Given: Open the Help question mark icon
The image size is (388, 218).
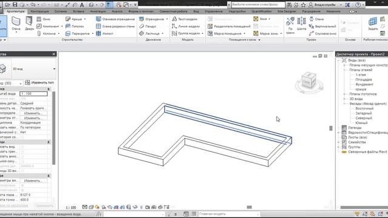Looking at the screenshot, I should click(358, 5).
